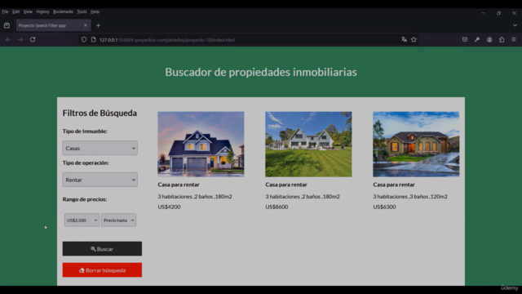Open the Help menu
This screenshot has height=294, width=522.
point(95,11)
